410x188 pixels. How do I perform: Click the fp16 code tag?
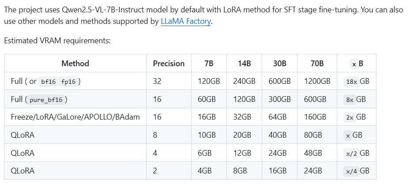tap(68, 82)
